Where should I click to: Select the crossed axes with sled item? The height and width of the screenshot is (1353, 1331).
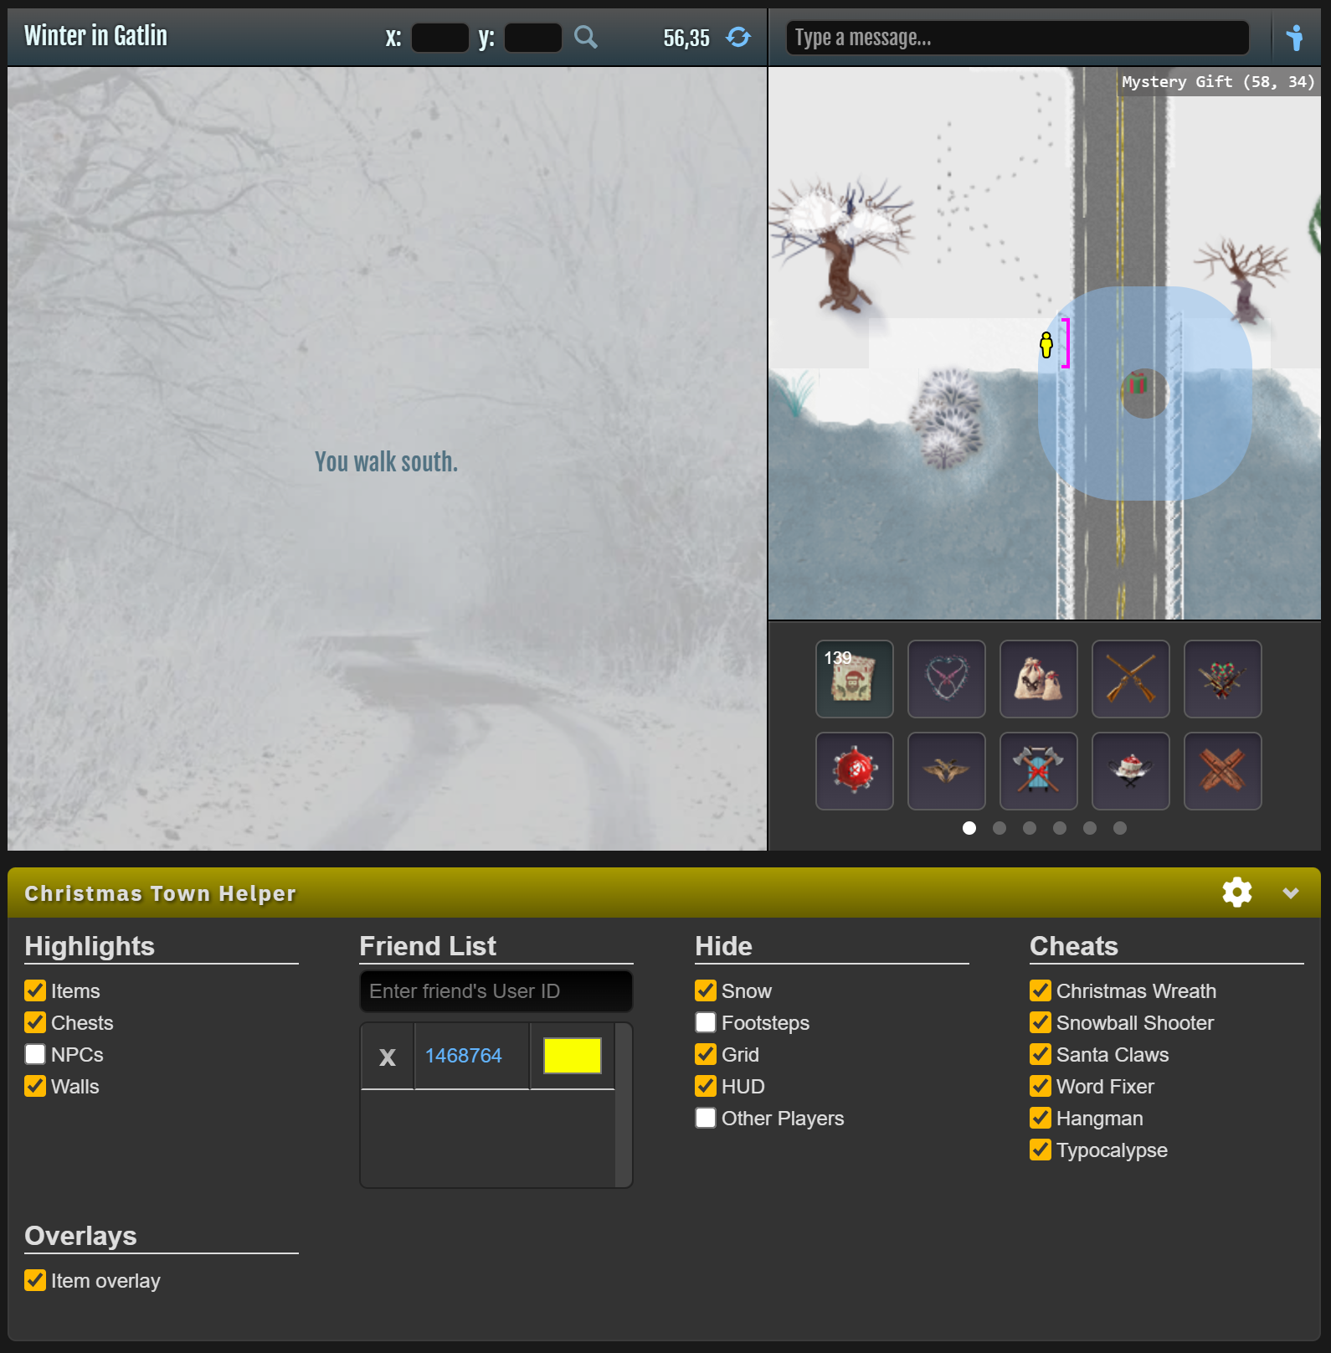(1038, 771)
